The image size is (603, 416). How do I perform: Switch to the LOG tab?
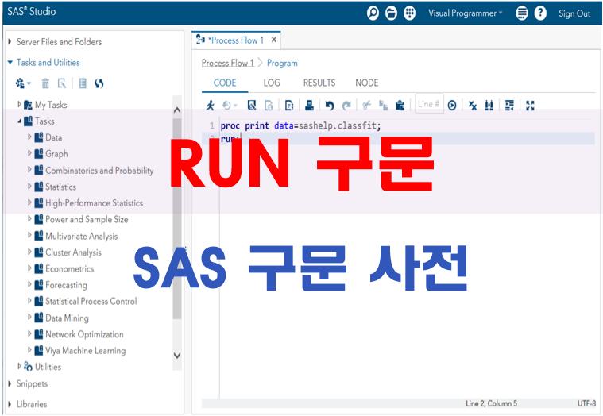pos(272,83)
